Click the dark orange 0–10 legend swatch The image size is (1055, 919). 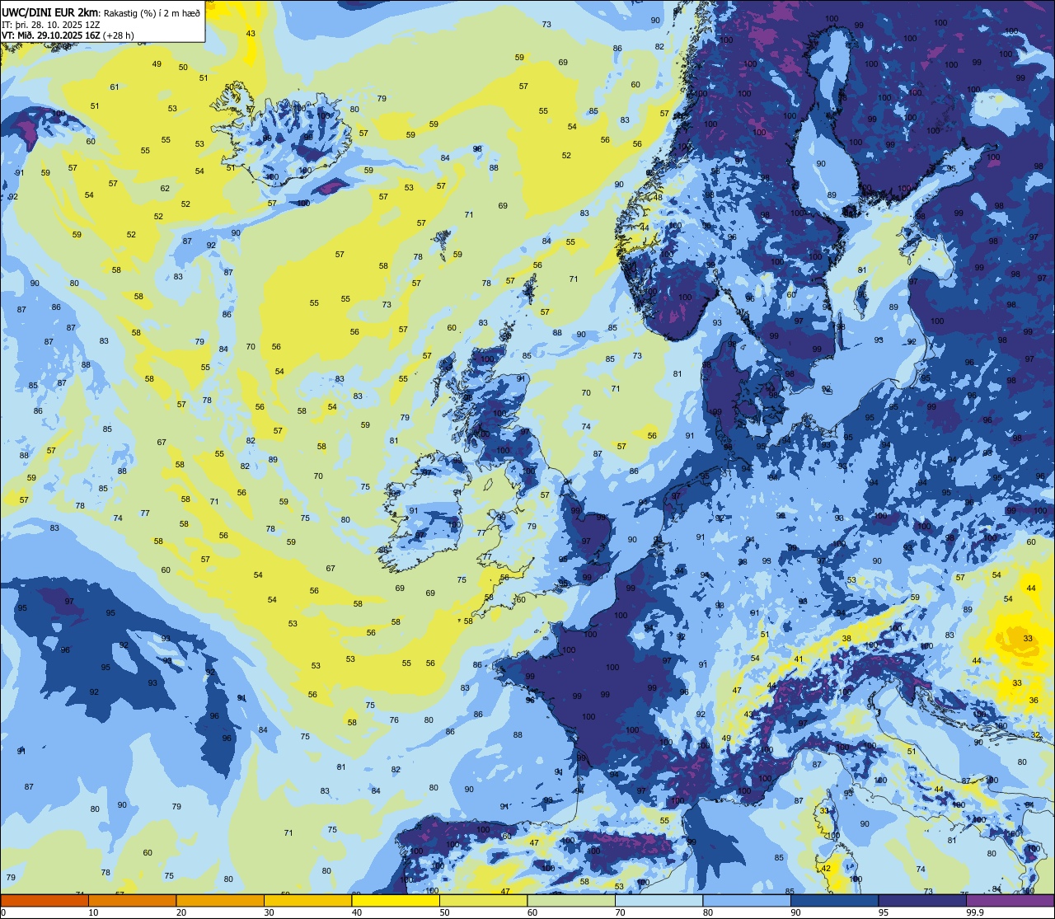45,900
